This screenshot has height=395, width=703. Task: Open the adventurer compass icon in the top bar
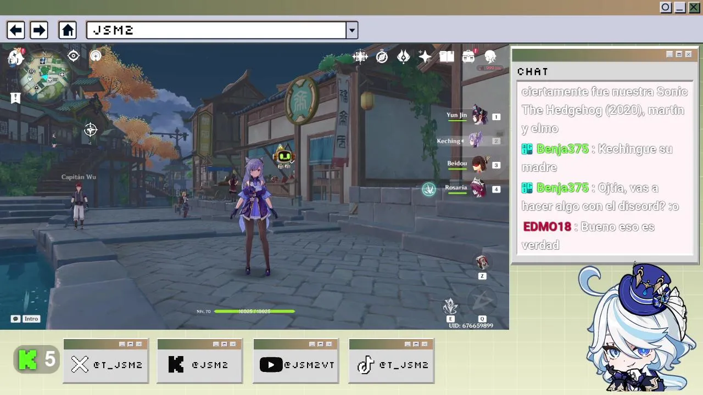click(382, 57)
